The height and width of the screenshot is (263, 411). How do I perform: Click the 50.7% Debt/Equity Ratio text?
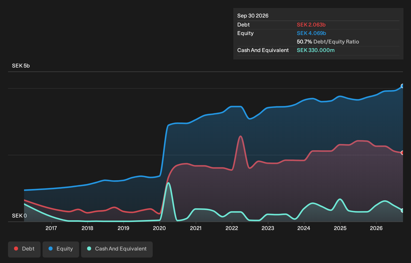[x=328, y=42]
